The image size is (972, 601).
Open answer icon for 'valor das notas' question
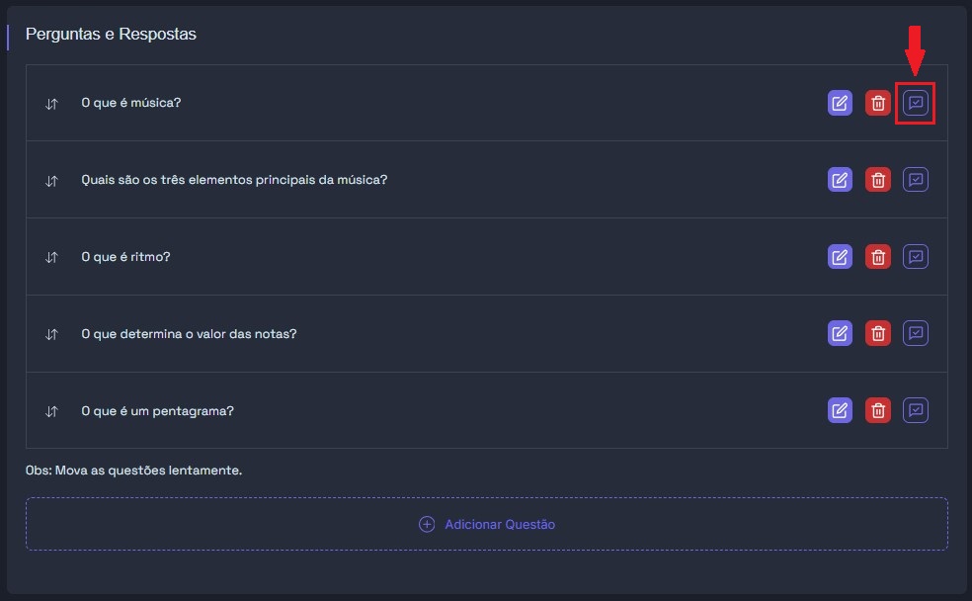[916, 333]
